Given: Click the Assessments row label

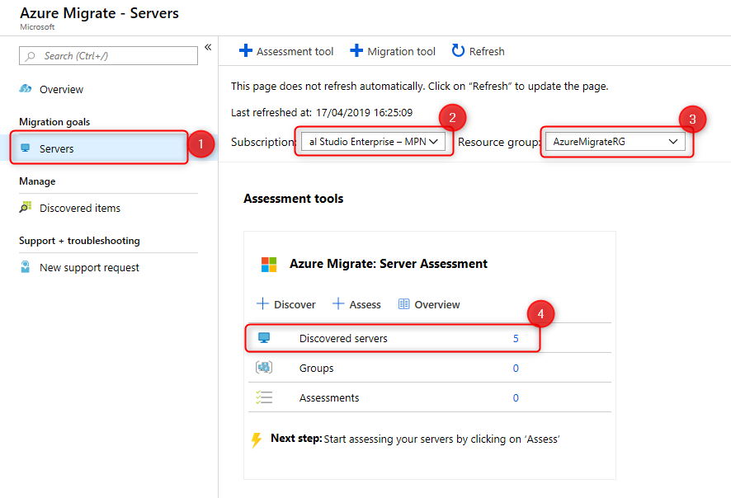Looking at the screenshot, I should click(x=329, y=398).
